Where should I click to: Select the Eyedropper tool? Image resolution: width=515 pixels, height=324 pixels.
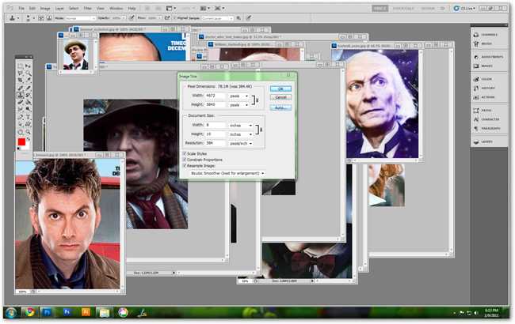[28, 81]
